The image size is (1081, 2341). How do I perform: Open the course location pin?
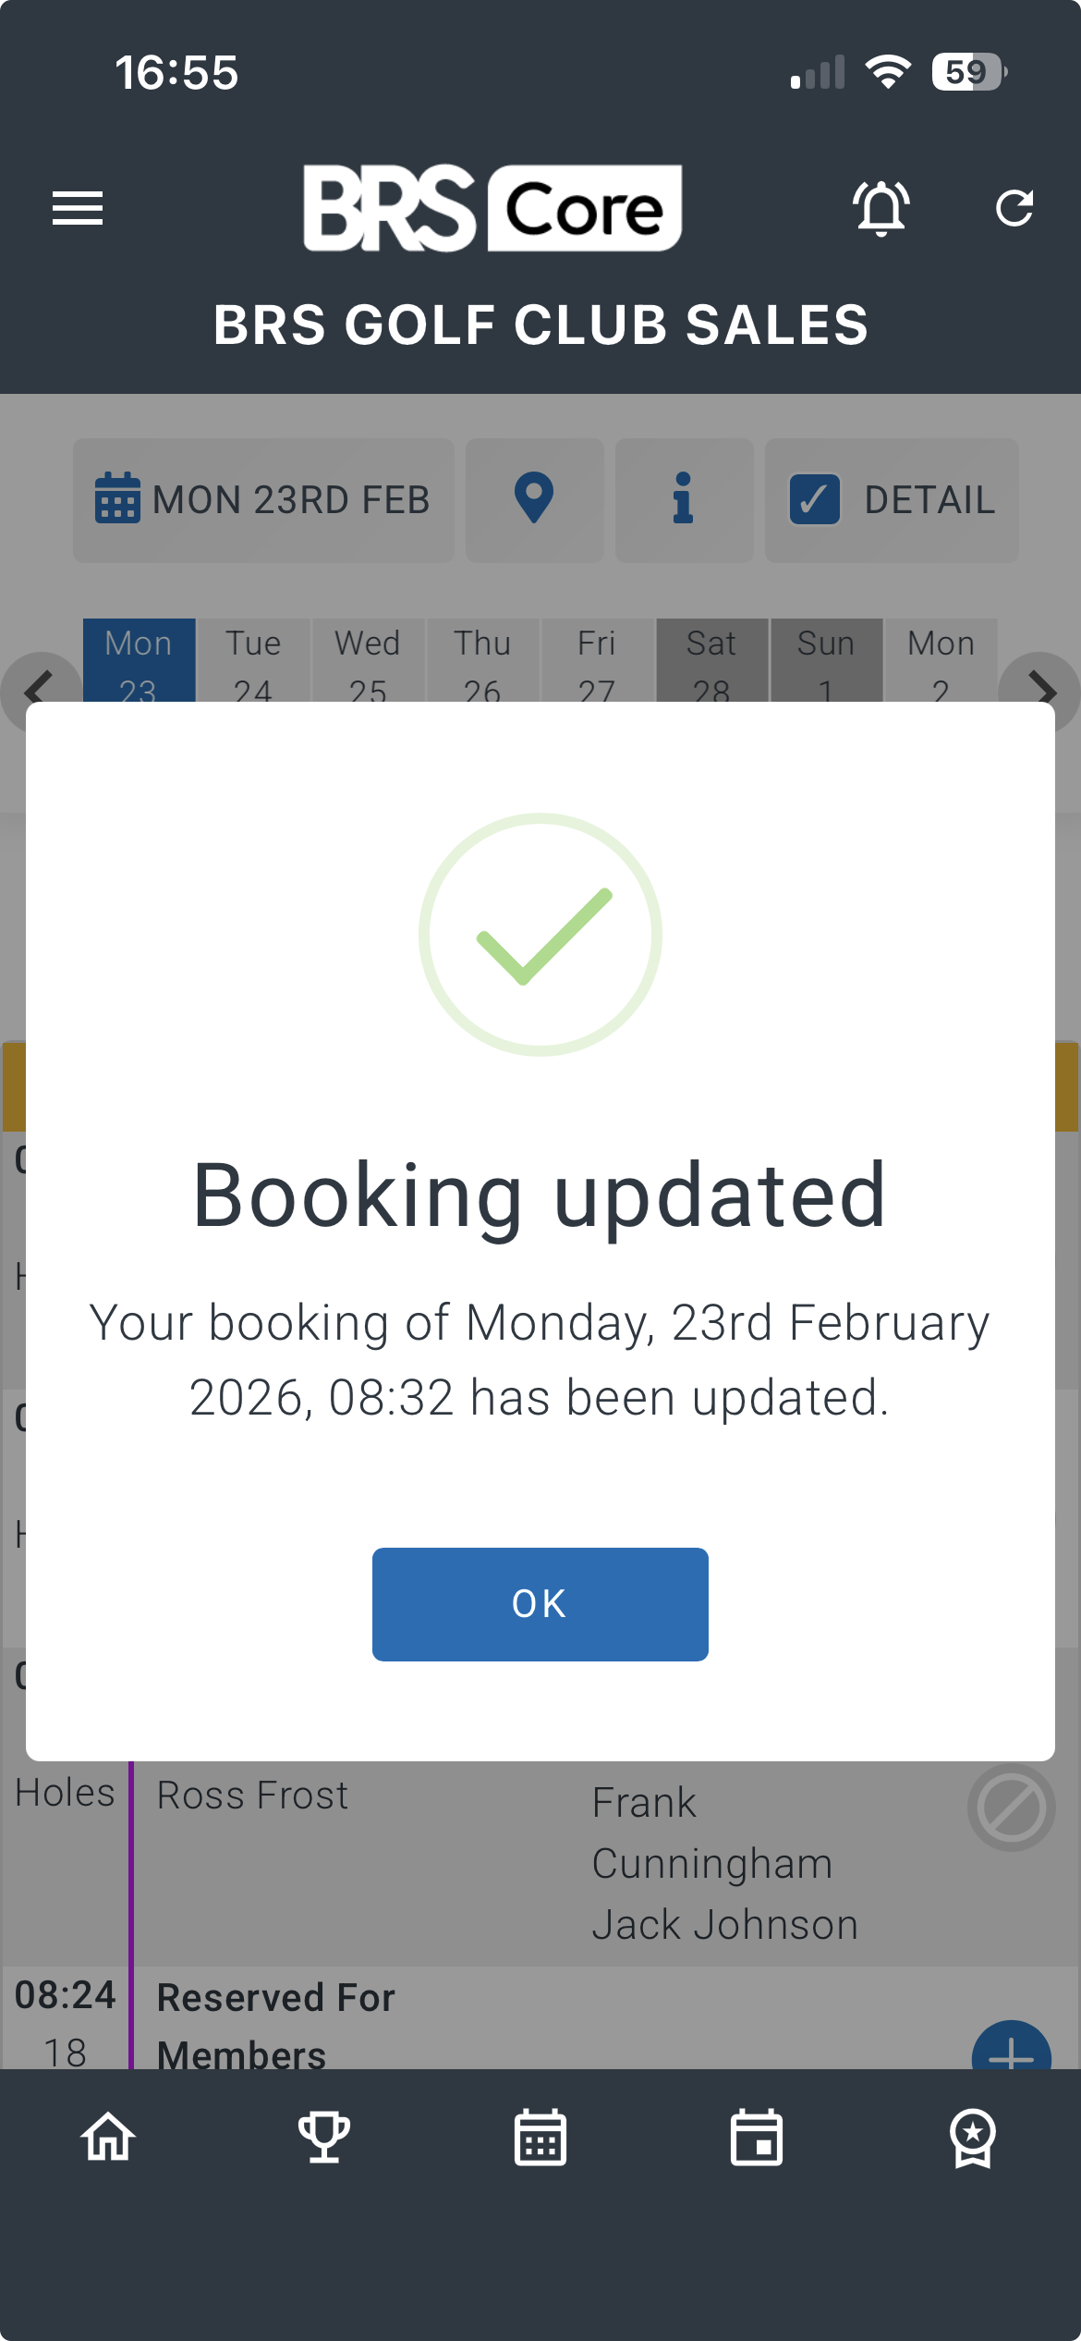click(534, 500)
